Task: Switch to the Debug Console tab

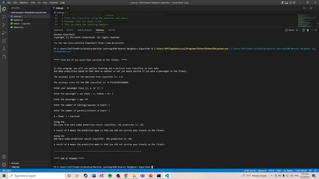Action: click(85, 30)
